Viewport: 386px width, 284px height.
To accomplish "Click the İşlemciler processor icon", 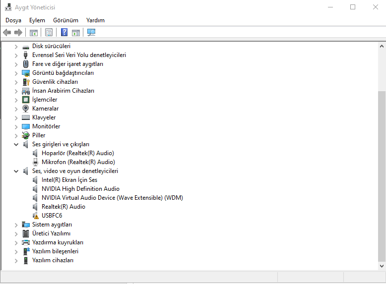I will click(x=26, y=100).
